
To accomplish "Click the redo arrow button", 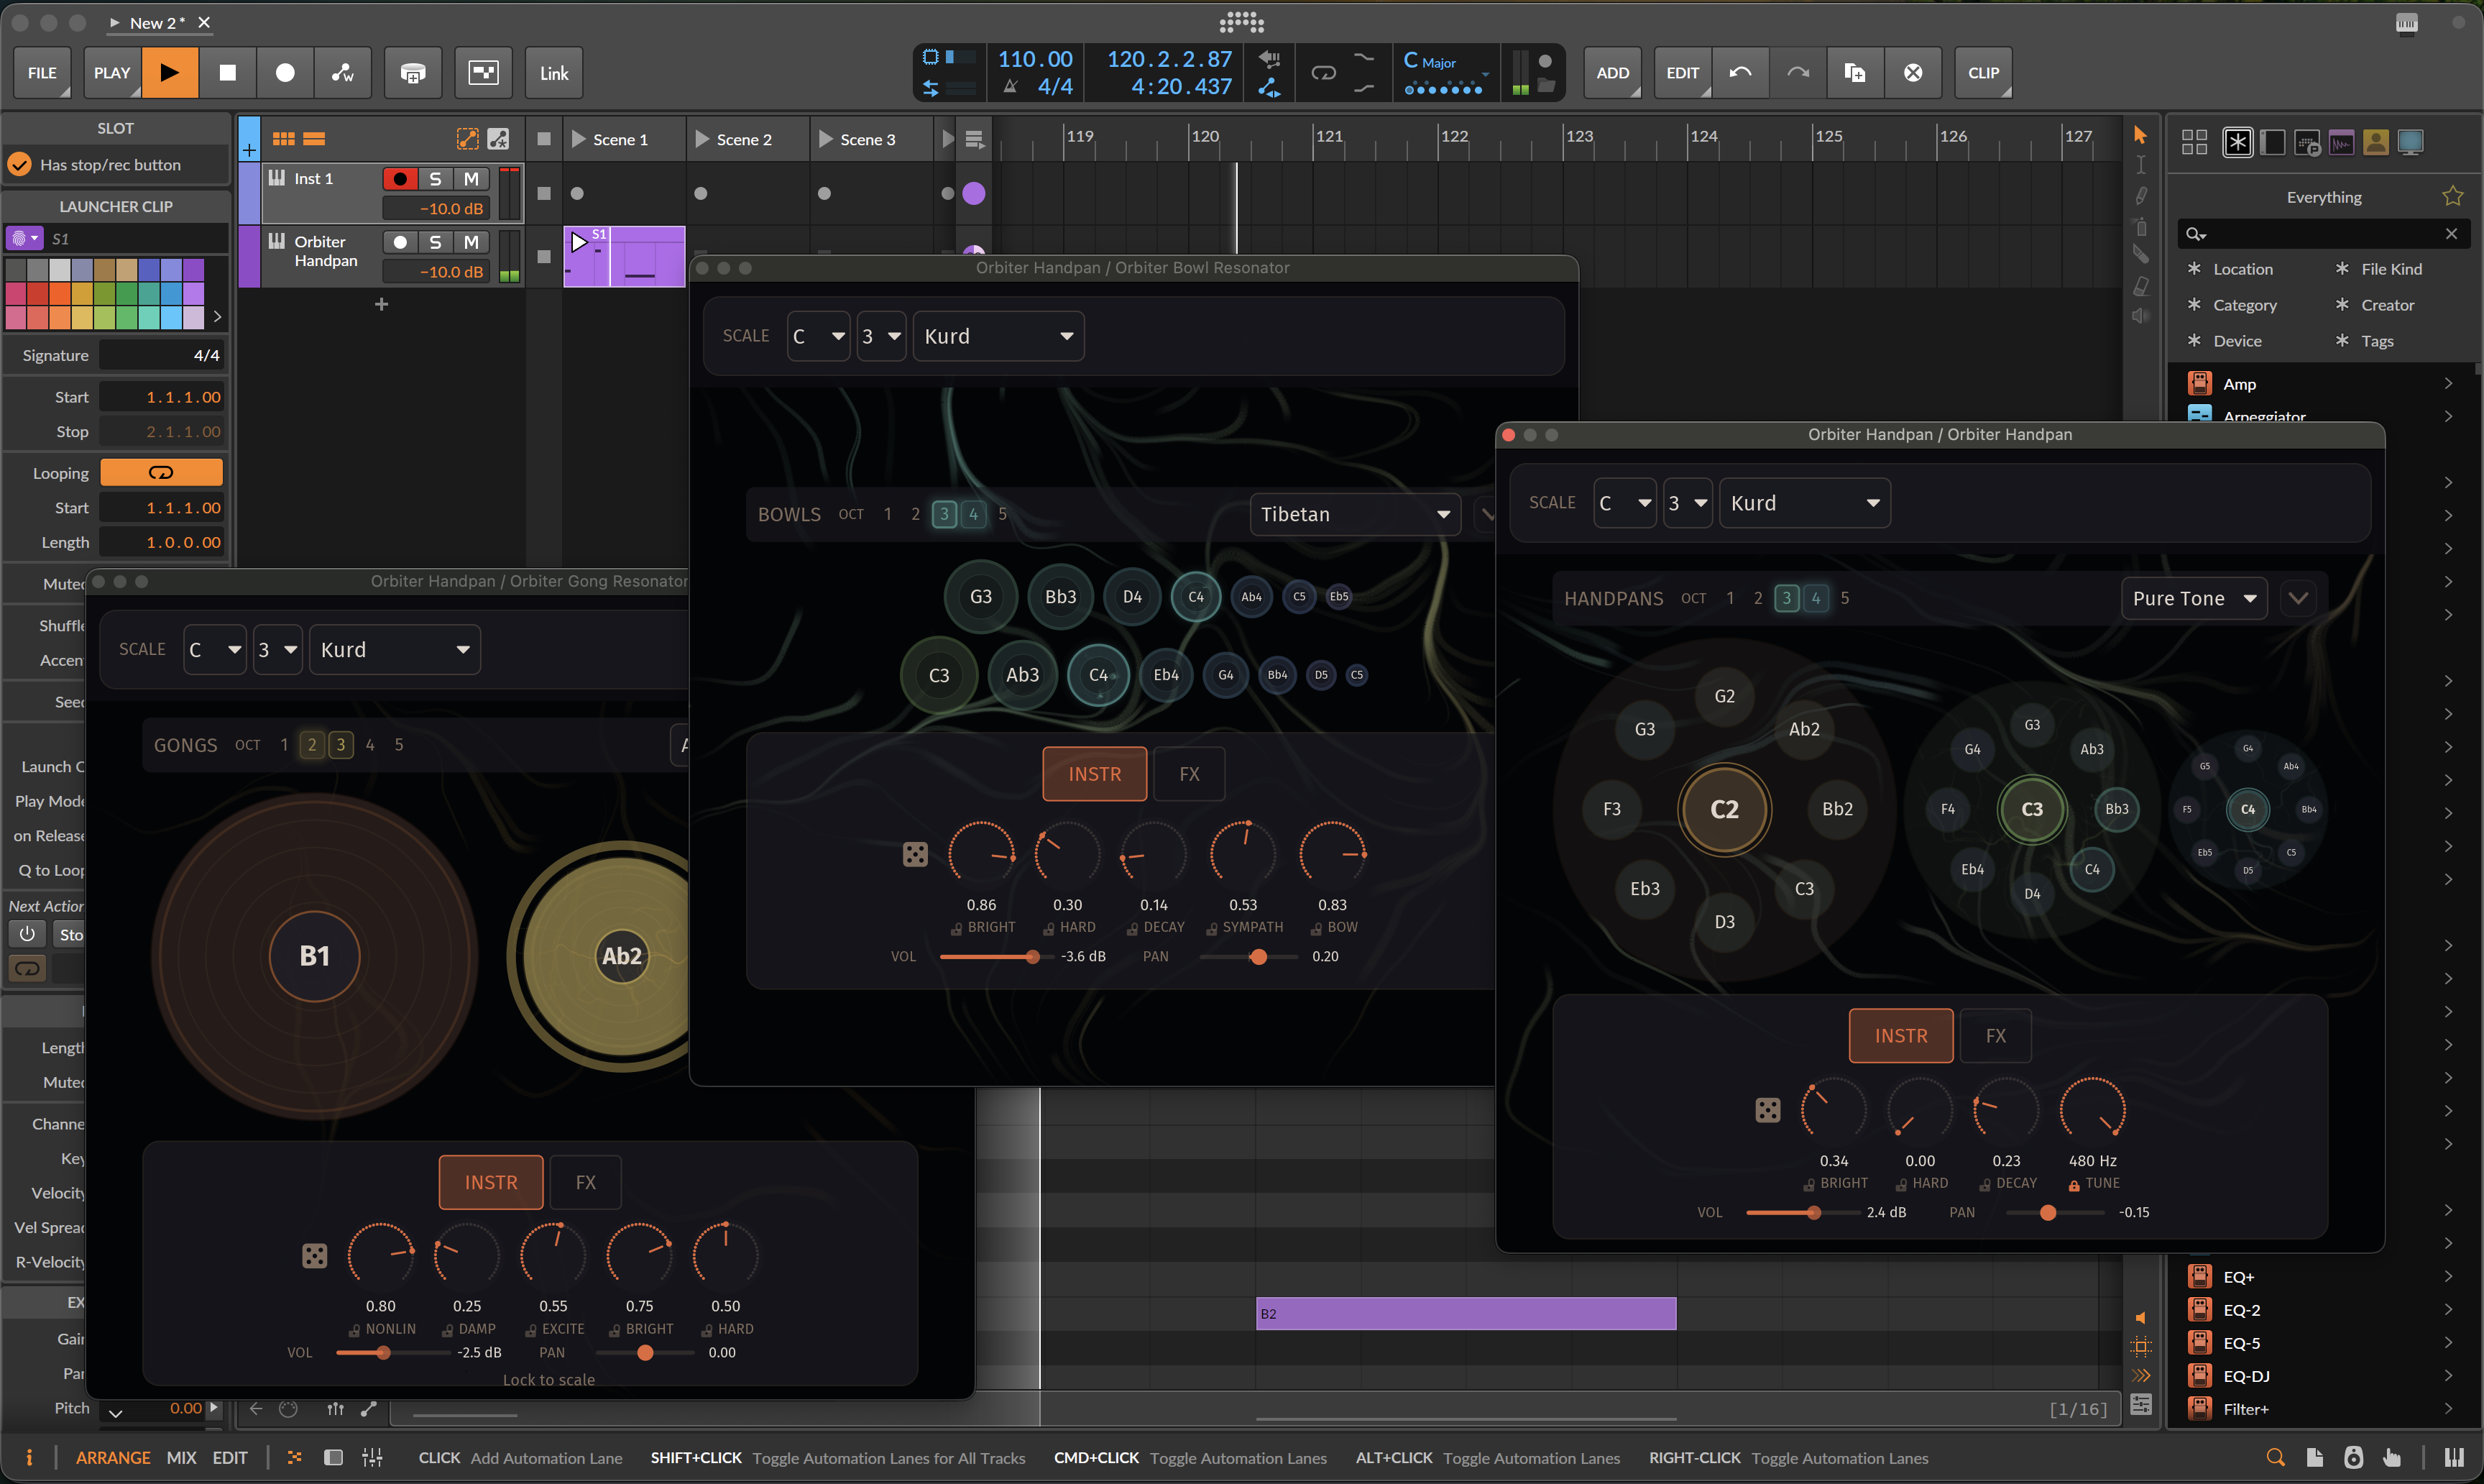I will tap(1798, 72).
